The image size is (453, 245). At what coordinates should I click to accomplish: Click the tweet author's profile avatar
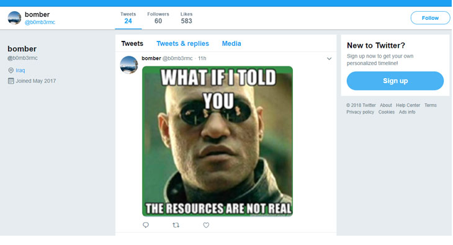[129, 65]
